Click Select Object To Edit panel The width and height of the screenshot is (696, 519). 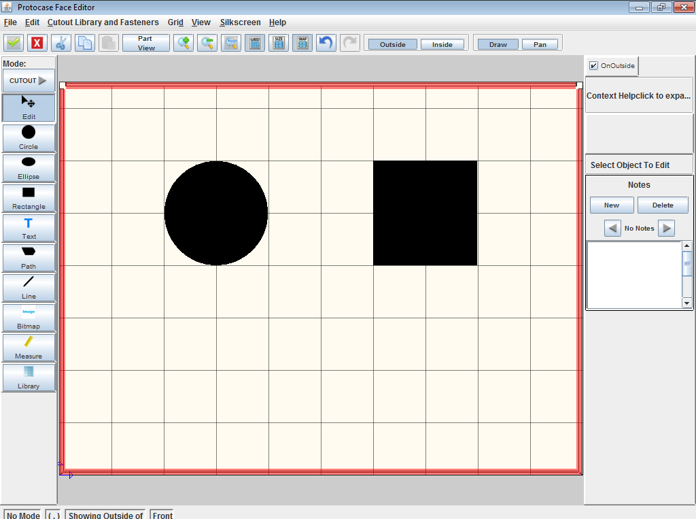point(639,165)
